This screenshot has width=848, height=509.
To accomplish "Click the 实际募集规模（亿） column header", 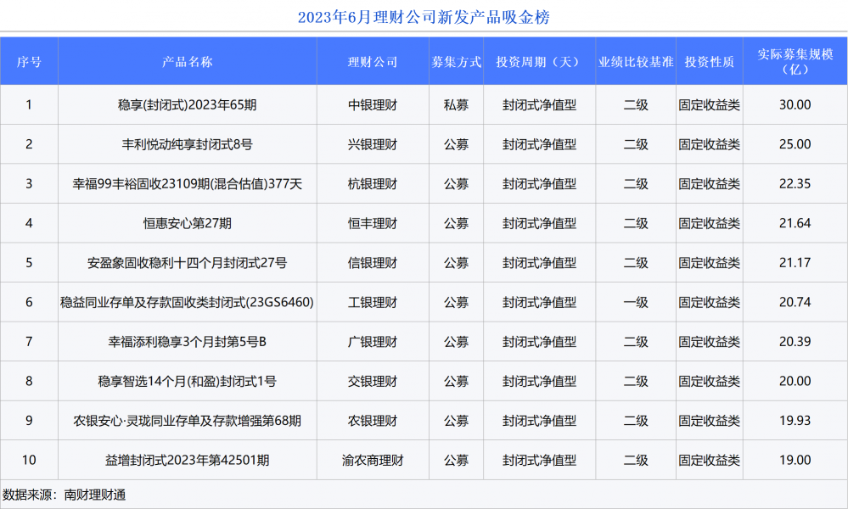I will [795, 62].
